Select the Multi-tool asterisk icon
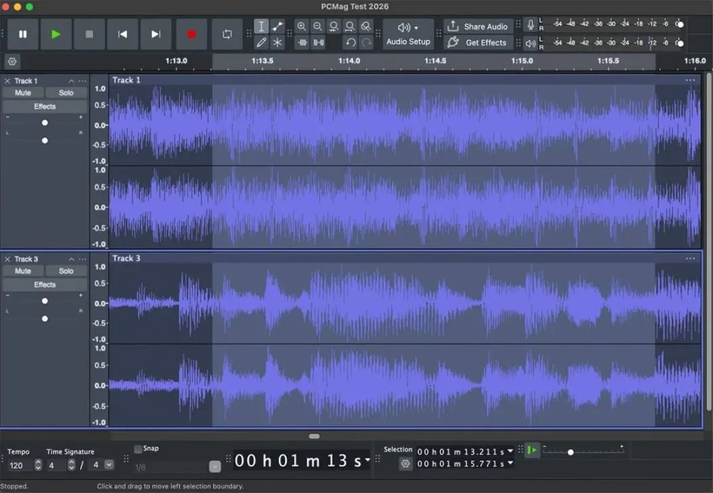This screenshot has width=713, height=493. tap(277, 43)
